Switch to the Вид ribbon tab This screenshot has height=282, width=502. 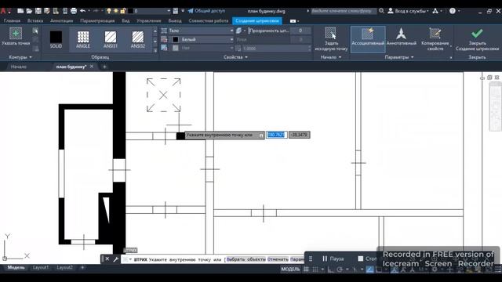tap(125, 21)
